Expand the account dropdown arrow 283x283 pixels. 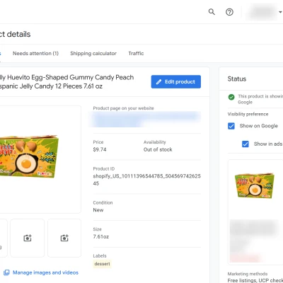pyautogui.click(x=280, y=12)
